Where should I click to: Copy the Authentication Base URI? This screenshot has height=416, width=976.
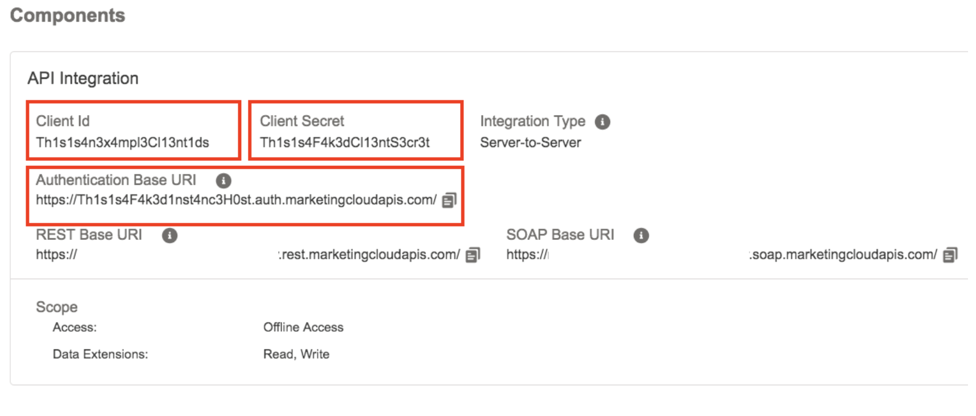click(x=449, y=200)
